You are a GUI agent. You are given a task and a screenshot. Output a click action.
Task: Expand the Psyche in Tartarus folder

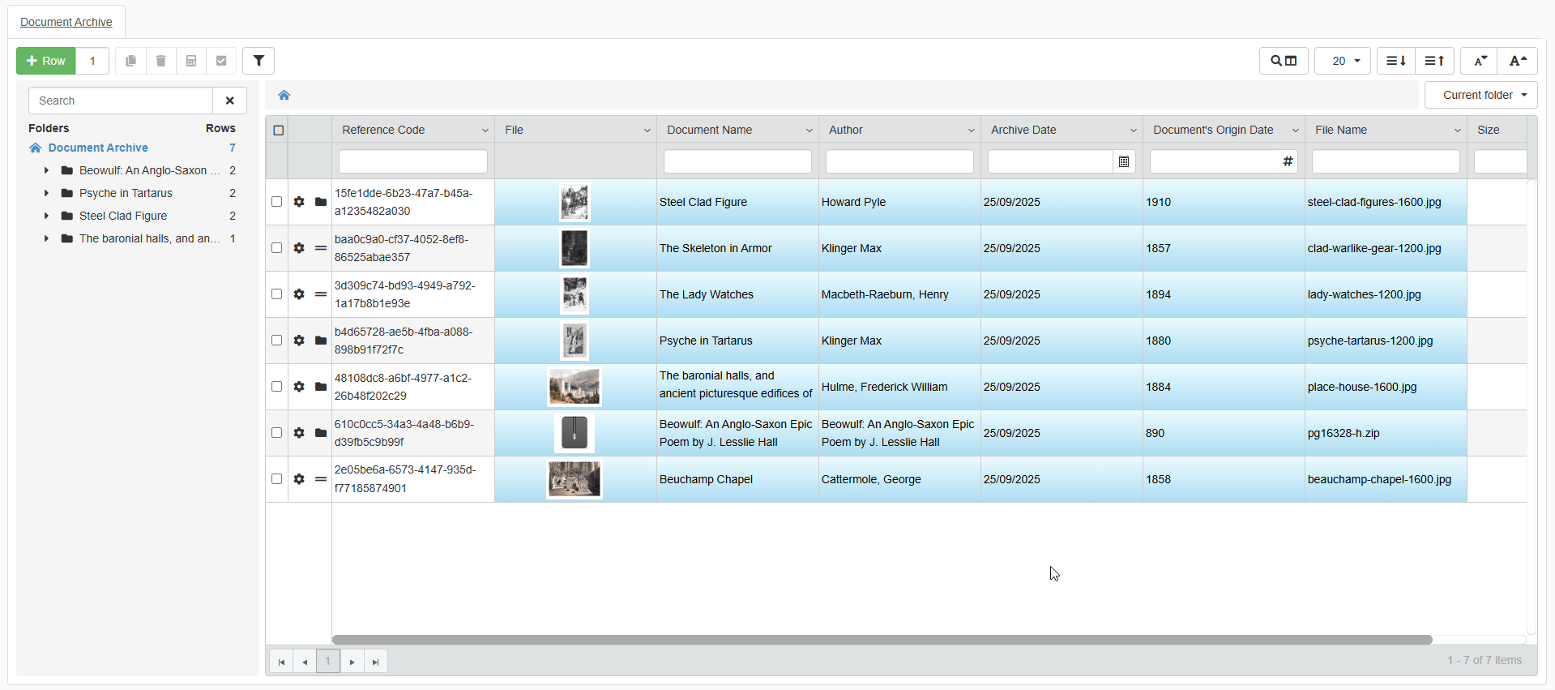tap(46, 193)
